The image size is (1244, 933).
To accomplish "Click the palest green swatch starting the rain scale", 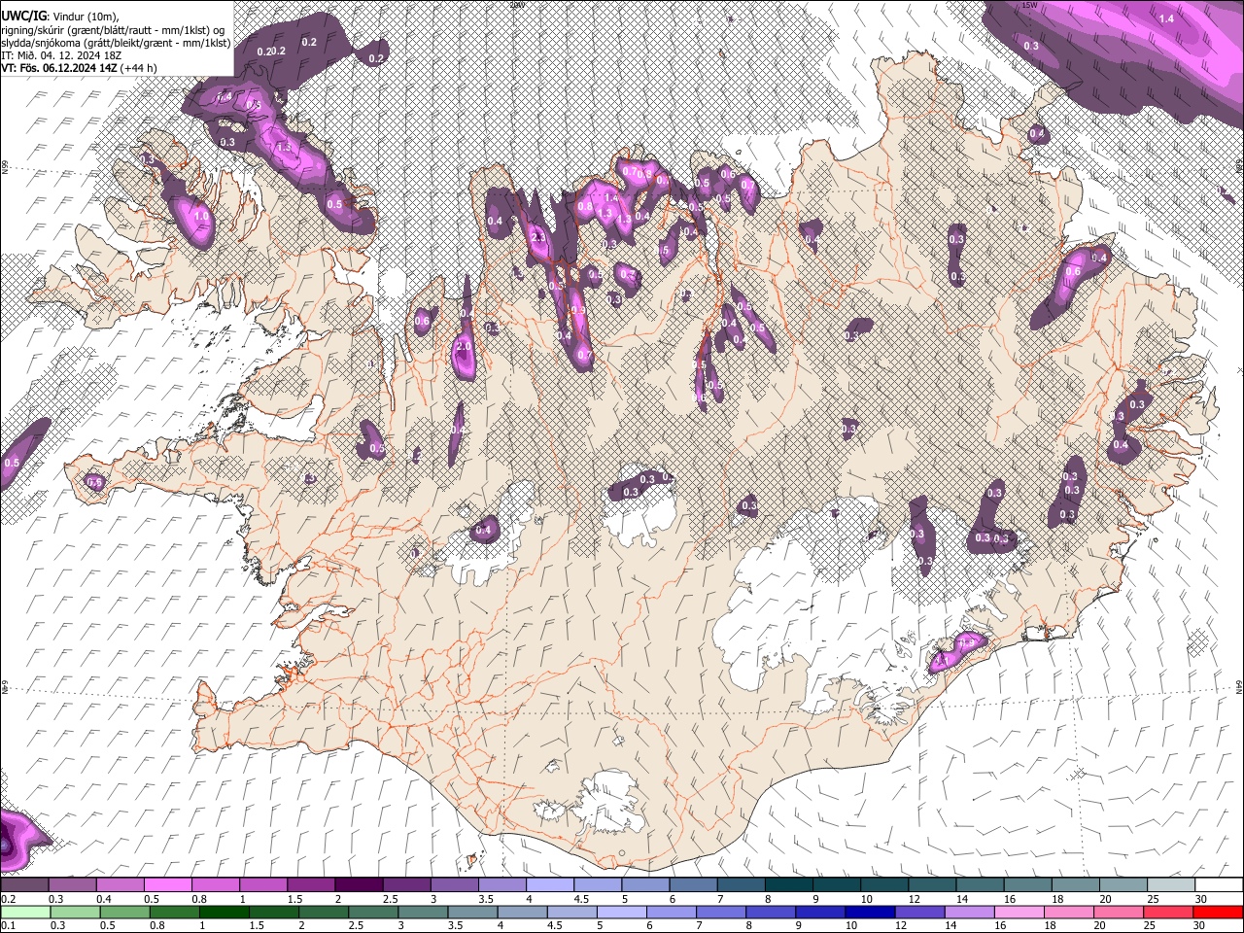I will 24,912.
